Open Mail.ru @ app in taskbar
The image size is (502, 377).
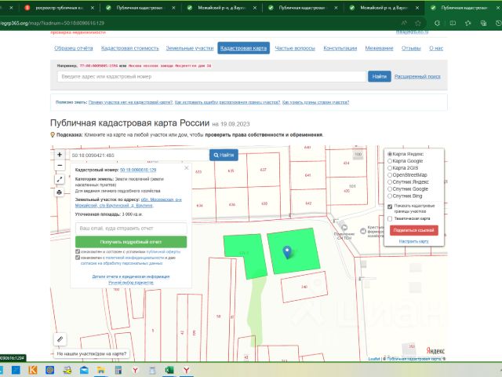49,370
